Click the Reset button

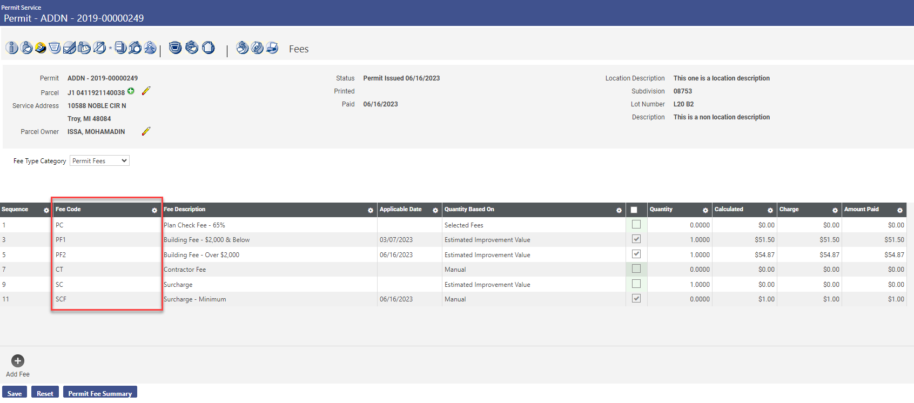45,393
